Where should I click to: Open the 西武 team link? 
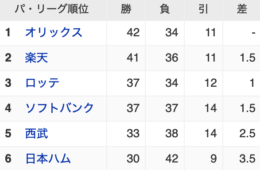point(36,133)
